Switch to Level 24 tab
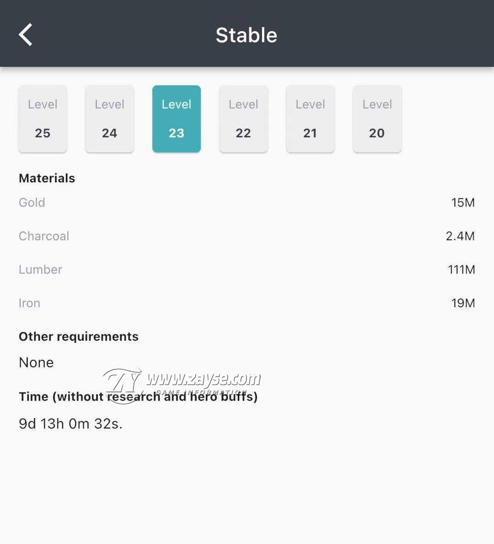Image resolution: width=494 pixels, height=544 pixels. coord(109,119)
